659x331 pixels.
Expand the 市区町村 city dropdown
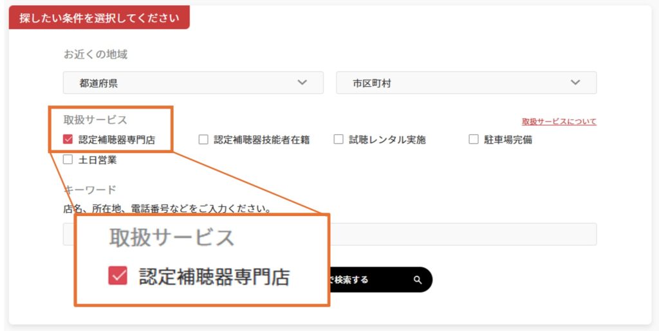click(466, 83)
